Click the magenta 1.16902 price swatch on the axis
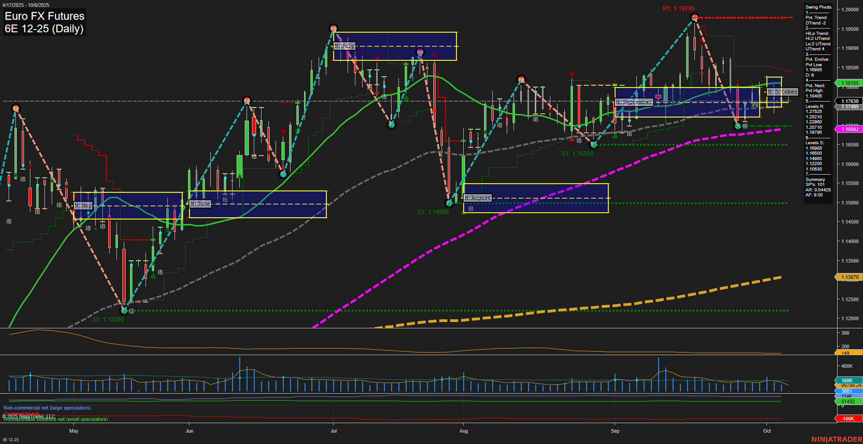Image resolution: width=863 pixels, height=444 pixels. [x=849, y=129]
